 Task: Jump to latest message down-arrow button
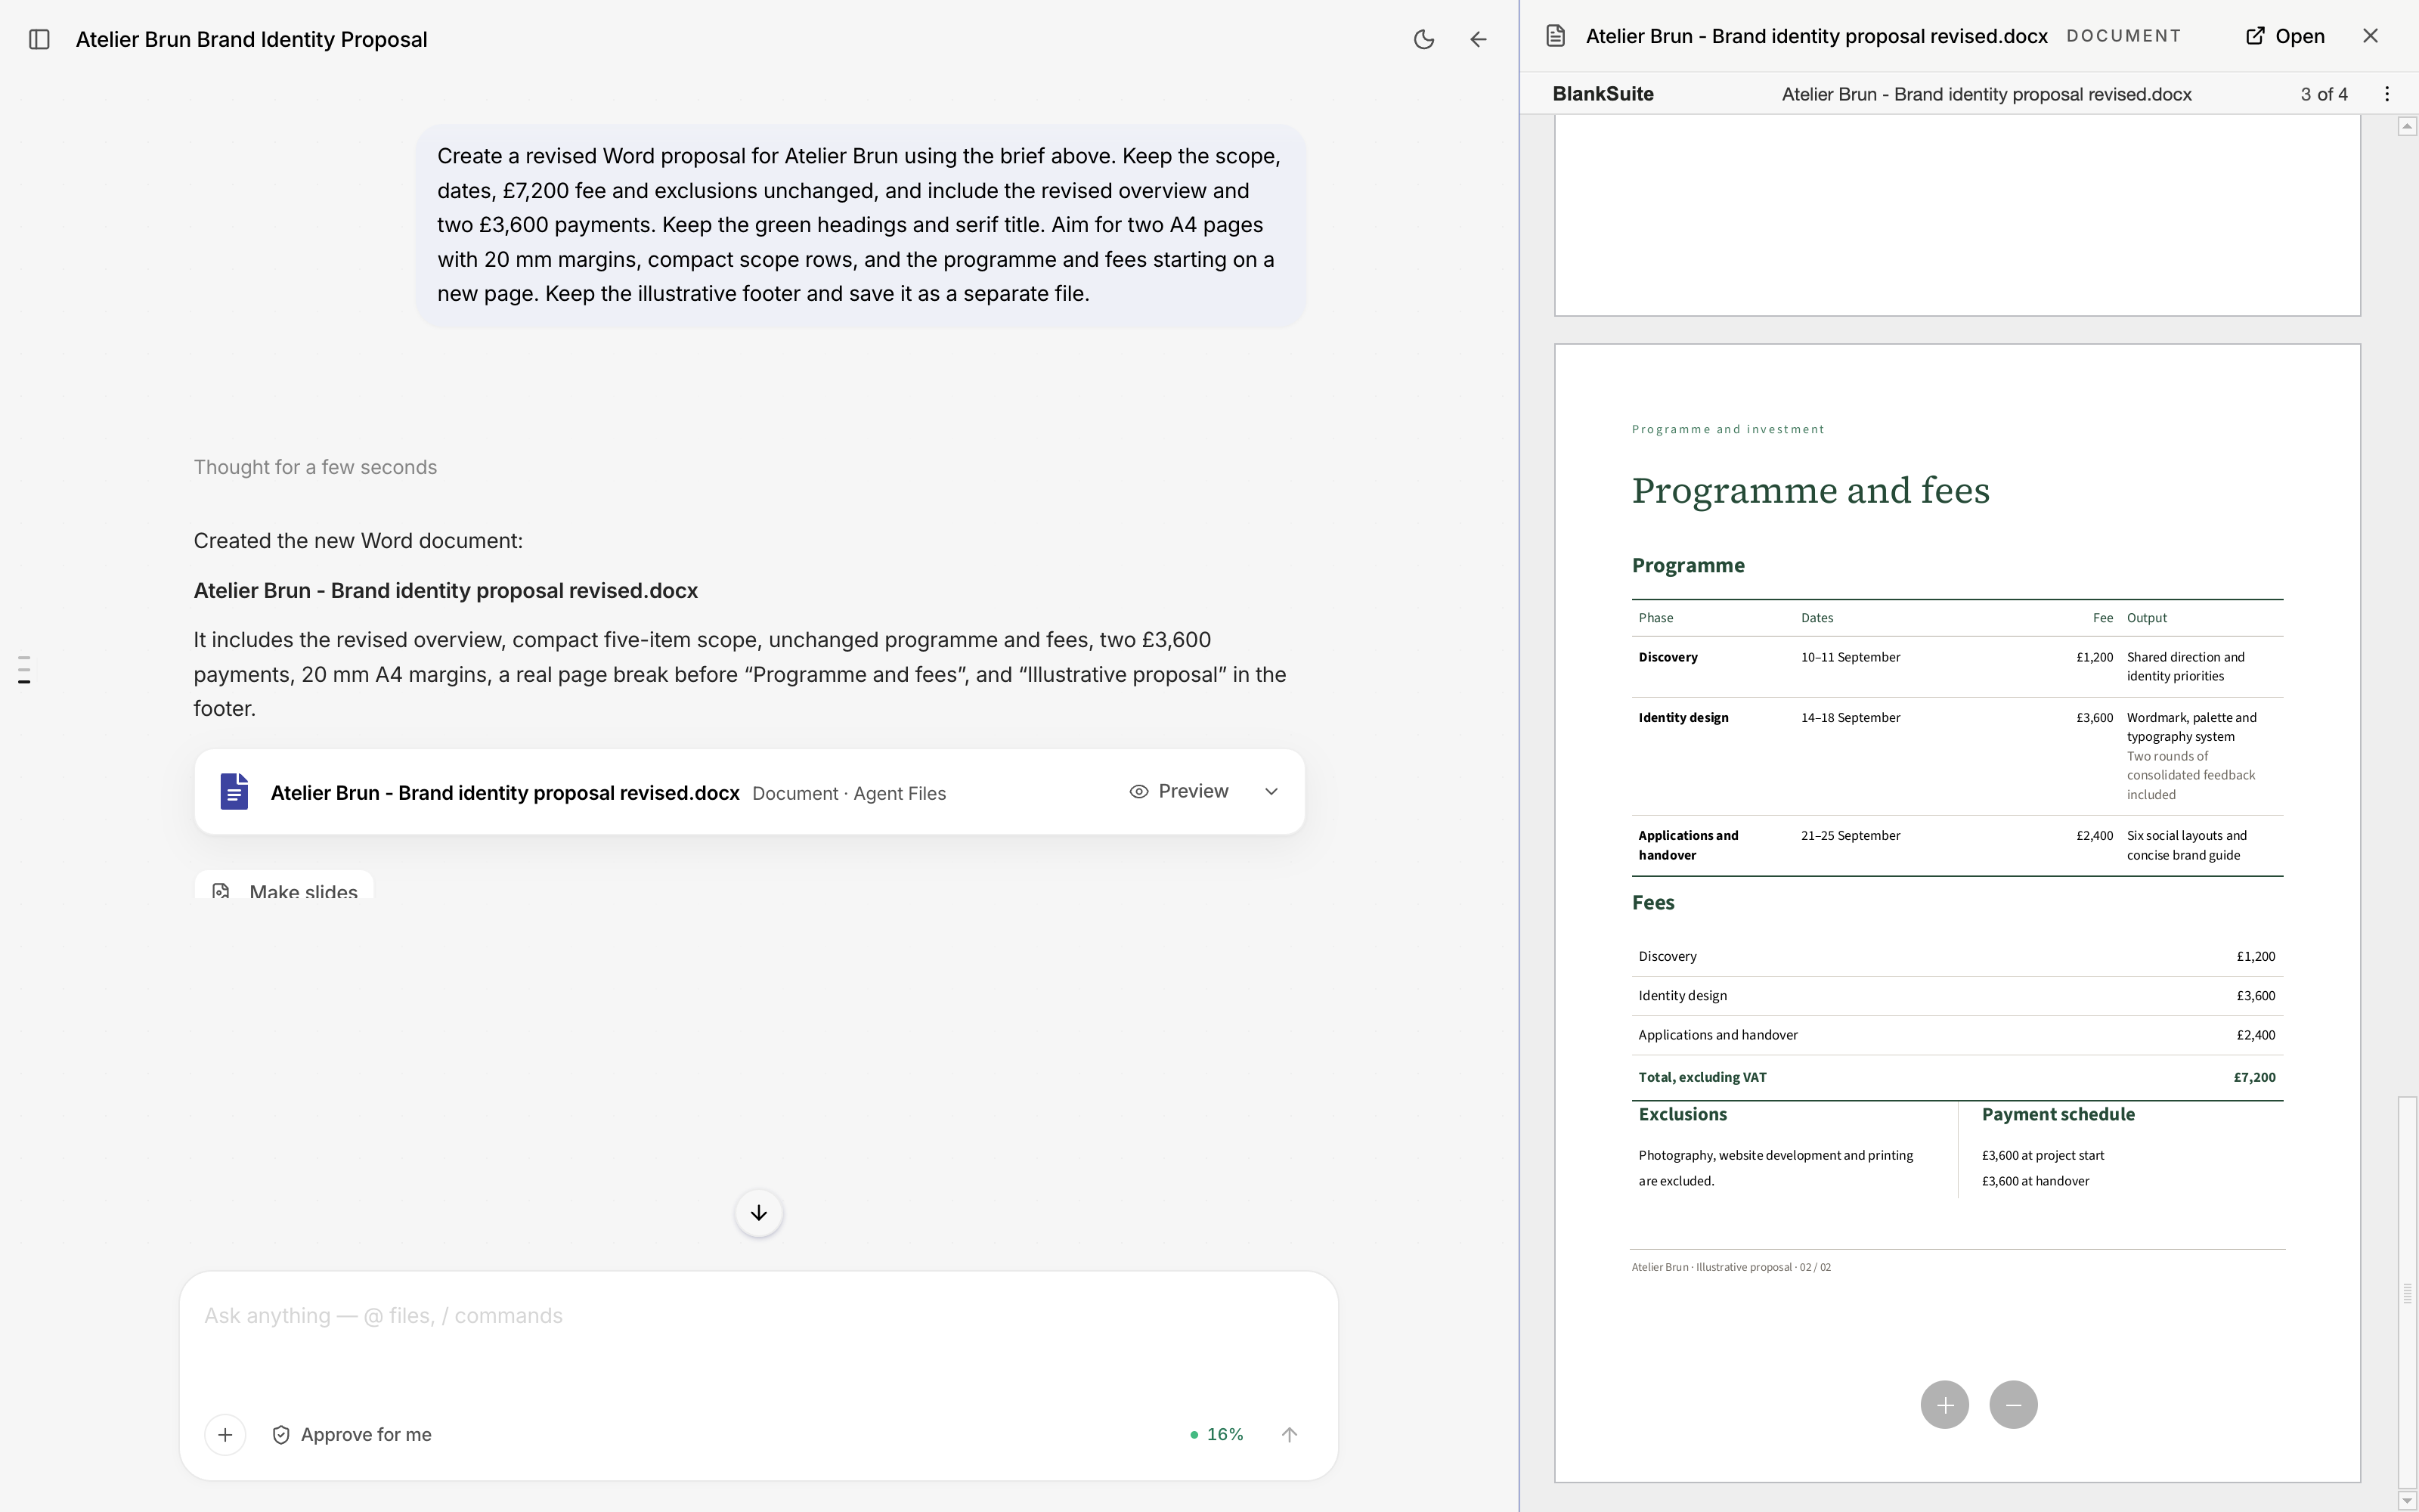pyautogui.click(x=759, y=1212)
